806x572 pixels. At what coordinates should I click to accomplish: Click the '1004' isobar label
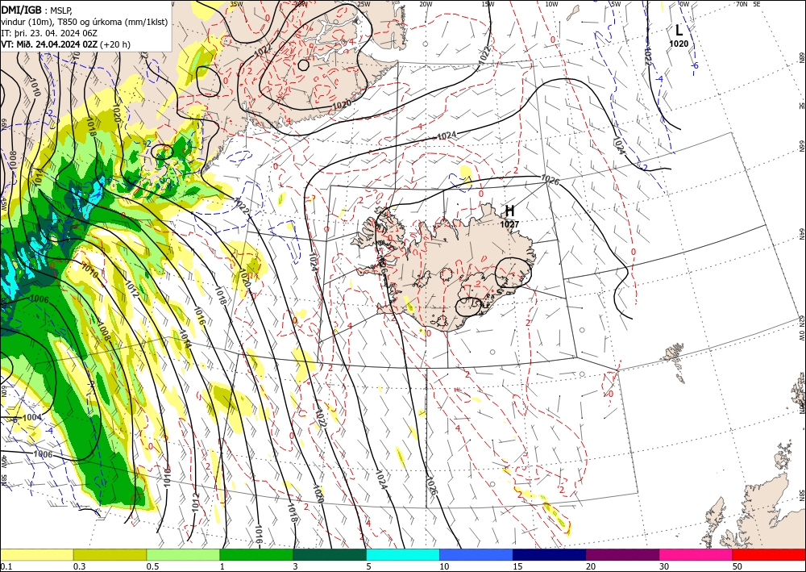tap(32, 417)
